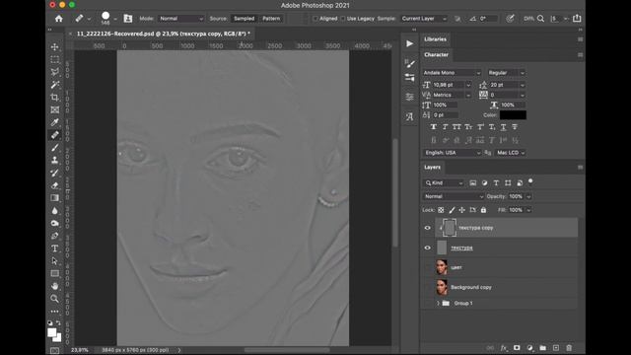Toggle Lock position icon
The height and width of the screenshot is (355, 631).
click(x=462, y=210)
